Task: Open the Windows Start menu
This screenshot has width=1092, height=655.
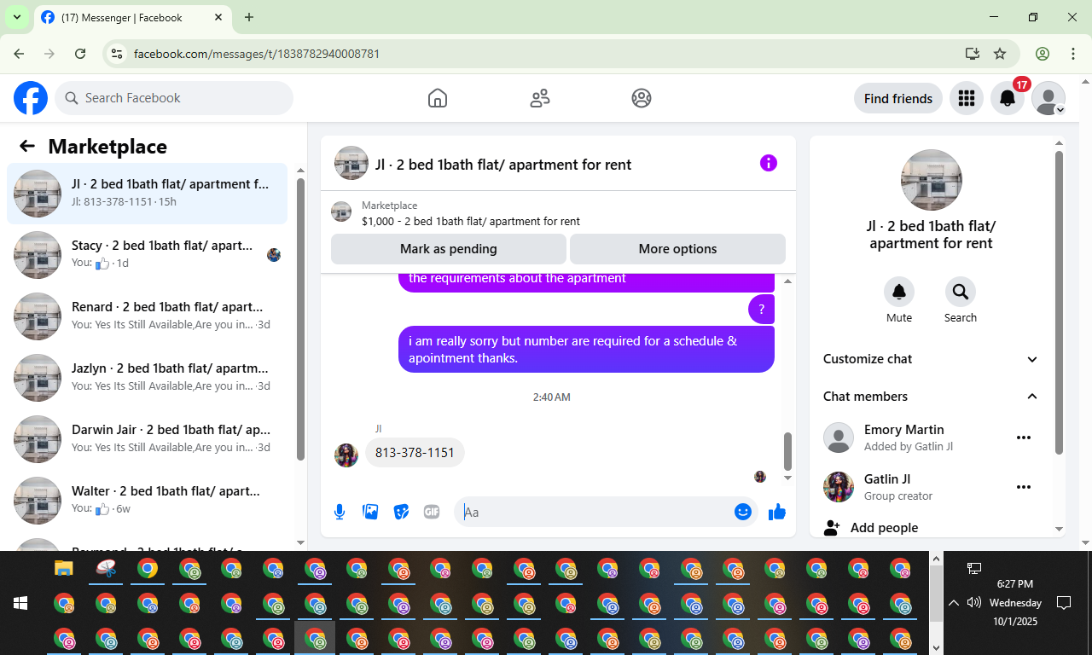Action: [20, 603]
